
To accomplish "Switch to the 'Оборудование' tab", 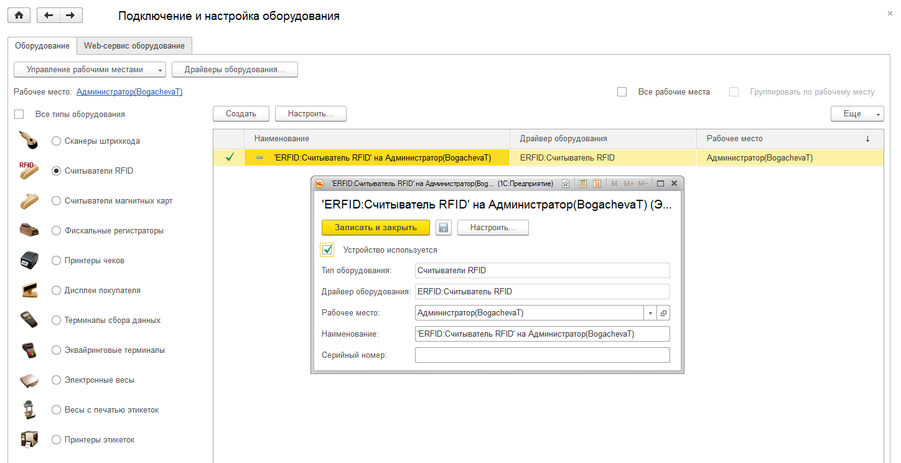I will pyautogui.click(x=42, y=45).
